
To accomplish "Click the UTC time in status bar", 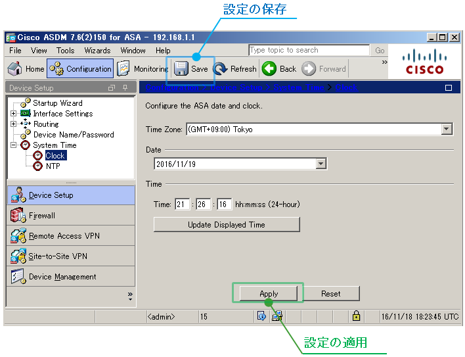I will coord(420,317).
